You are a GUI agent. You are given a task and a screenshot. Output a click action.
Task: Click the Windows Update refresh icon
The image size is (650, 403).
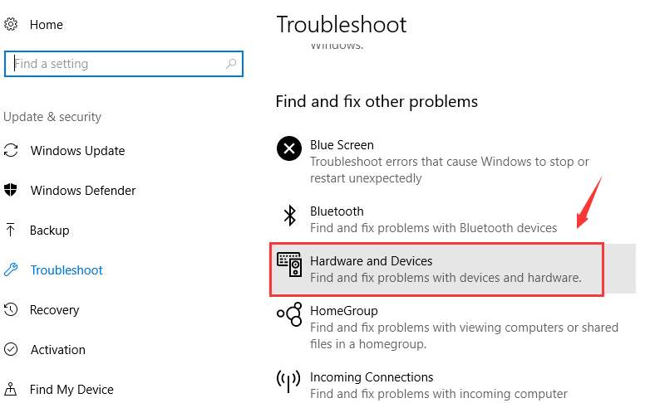[x=11, y=150]
